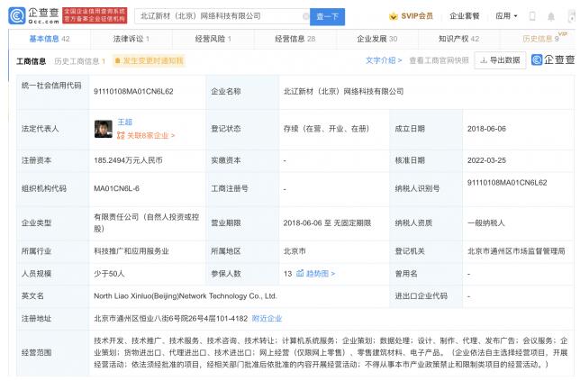Viewport: 580px width, 381px height.
Task: Click the trend chart icon beside 13
Action: (300, 273)
